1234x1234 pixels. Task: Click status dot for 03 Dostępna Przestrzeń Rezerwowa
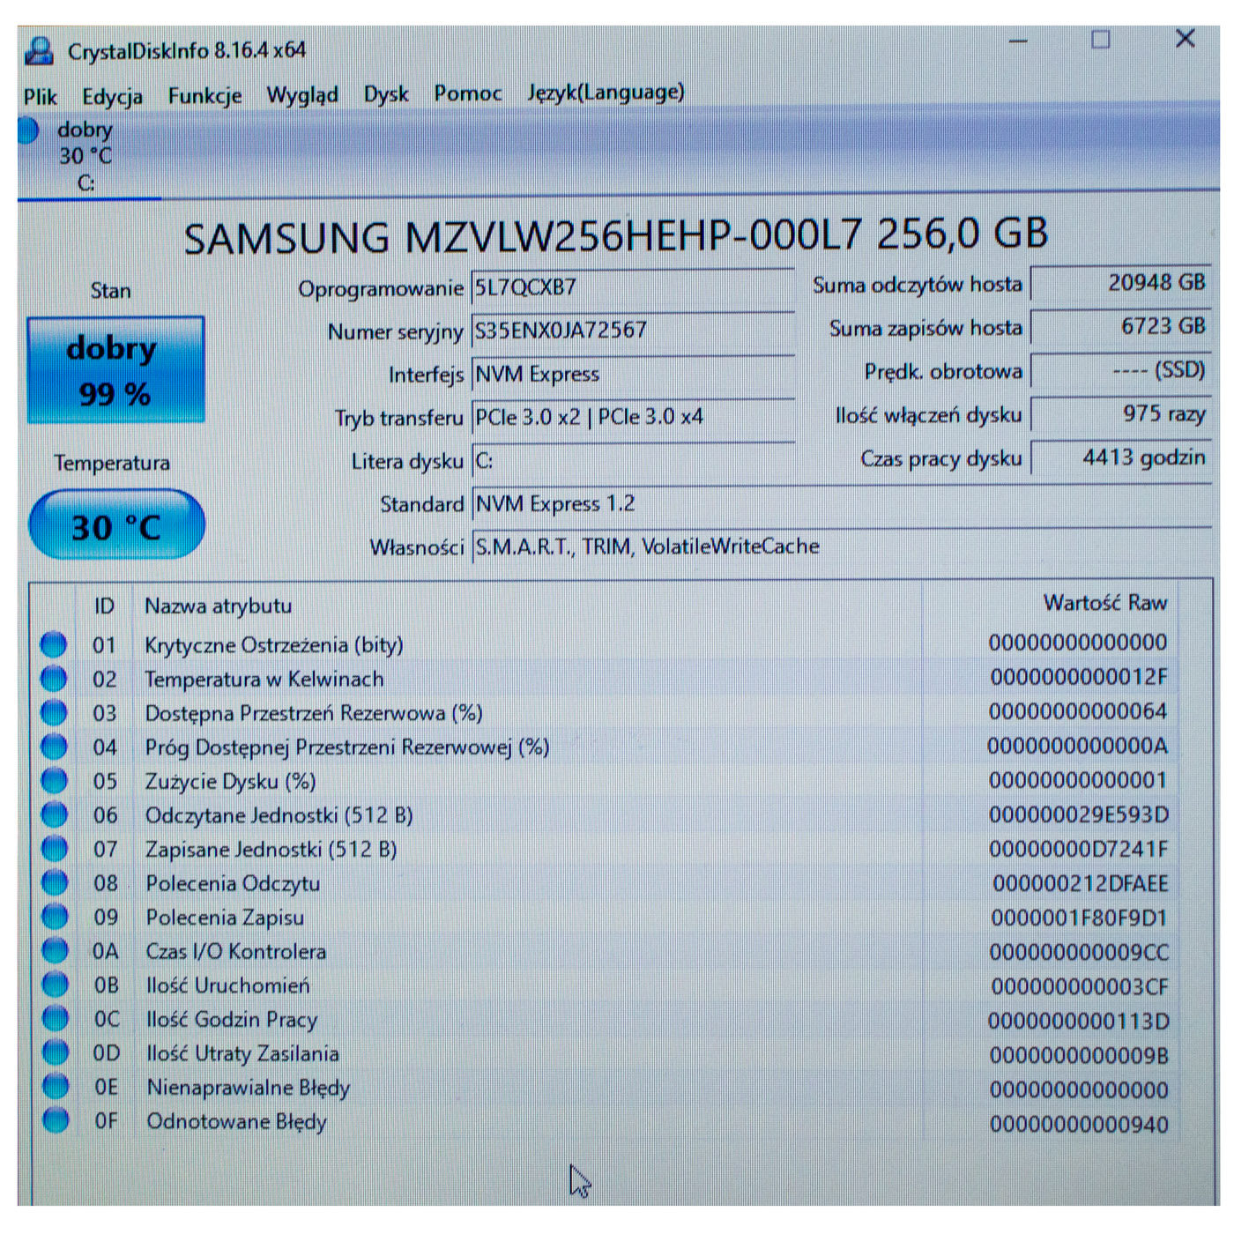pos(54,712)
